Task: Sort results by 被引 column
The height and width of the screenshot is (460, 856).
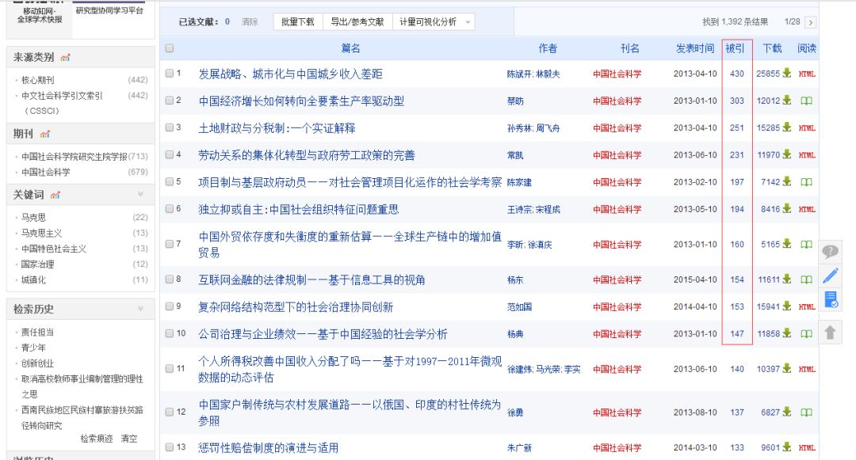Action: click(735, 48)
